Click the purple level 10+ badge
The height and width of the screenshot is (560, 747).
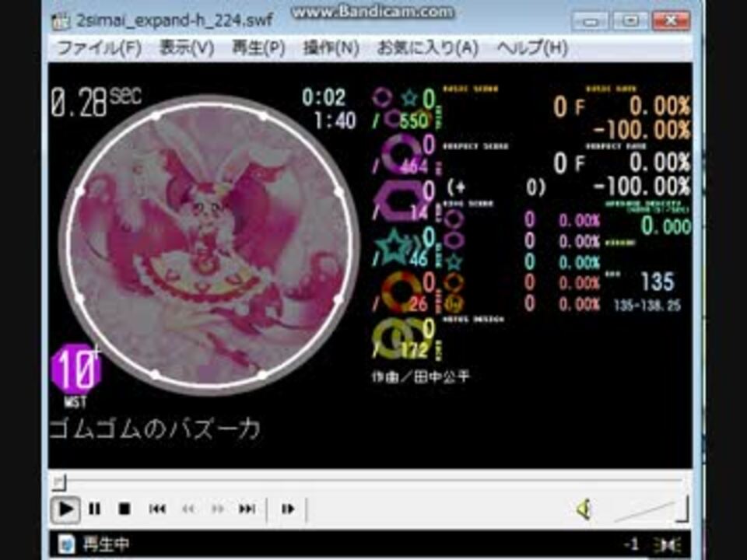(x=75, y=369)
